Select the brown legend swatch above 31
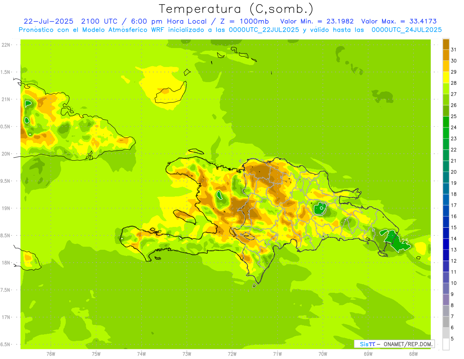The height and width of the screenshot is (359, 464). point(446,44)
